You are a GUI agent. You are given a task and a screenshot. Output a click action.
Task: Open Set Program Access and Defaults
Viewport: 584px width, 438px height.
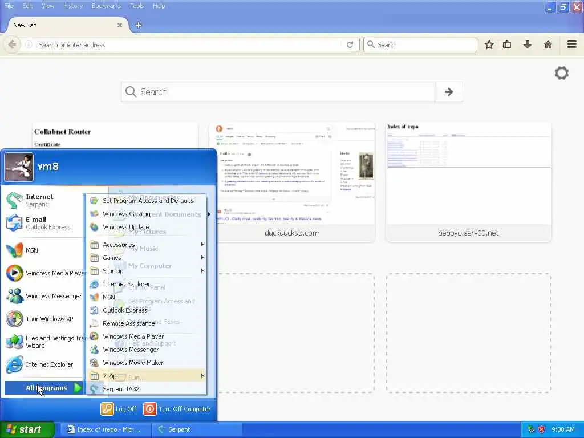pyautogui.click(x=147, y=201)
